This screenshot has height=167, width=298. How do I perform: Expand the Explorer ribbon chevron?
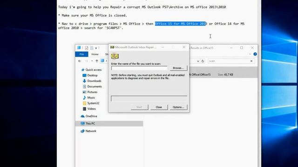[250, 54]
